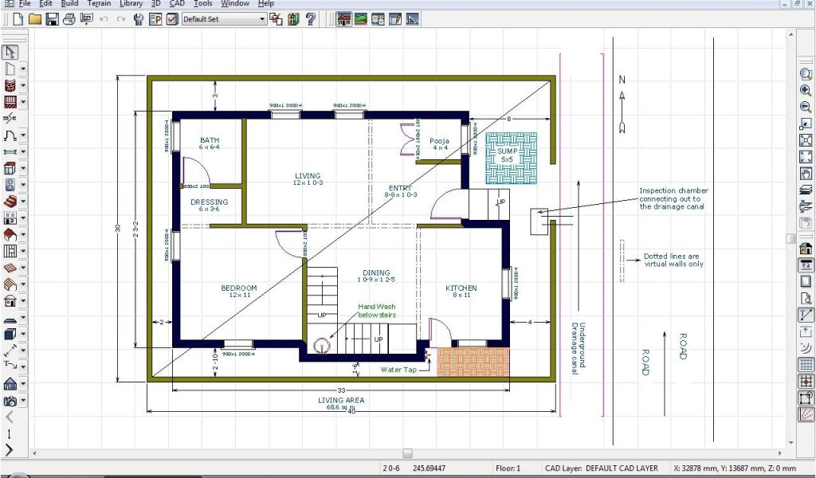Open the Terrain menu
816x478 pixels.
coord(99,4)
